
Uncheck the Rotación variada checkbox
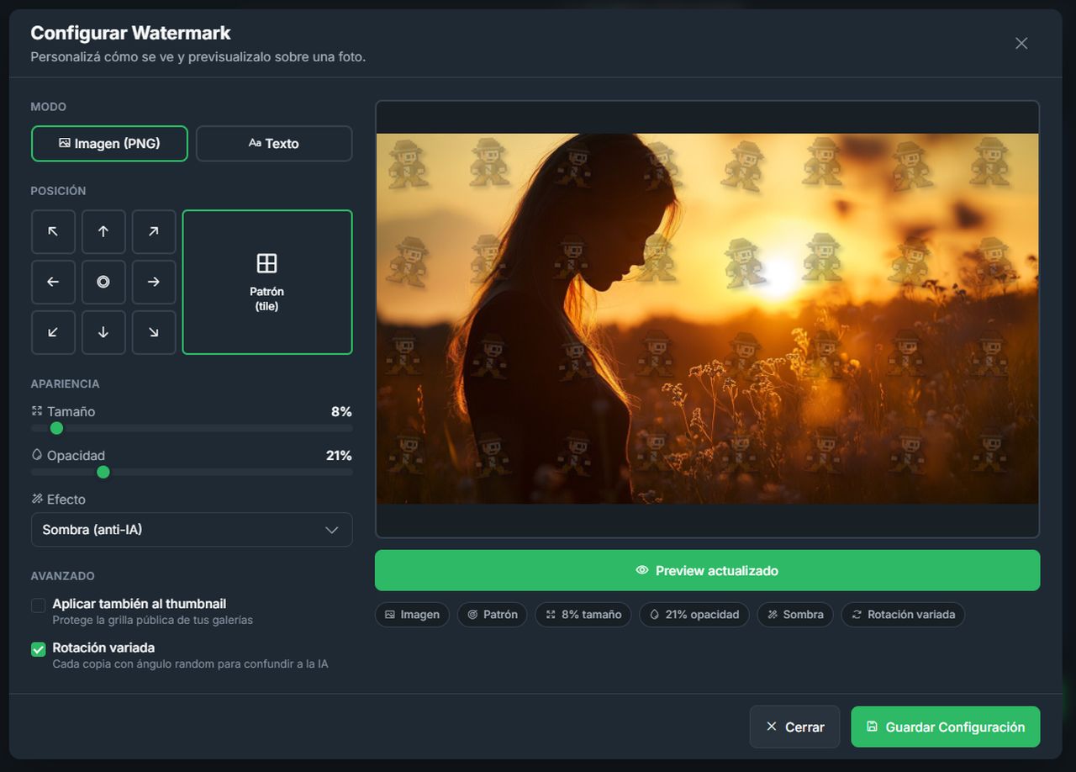[38, 649]
